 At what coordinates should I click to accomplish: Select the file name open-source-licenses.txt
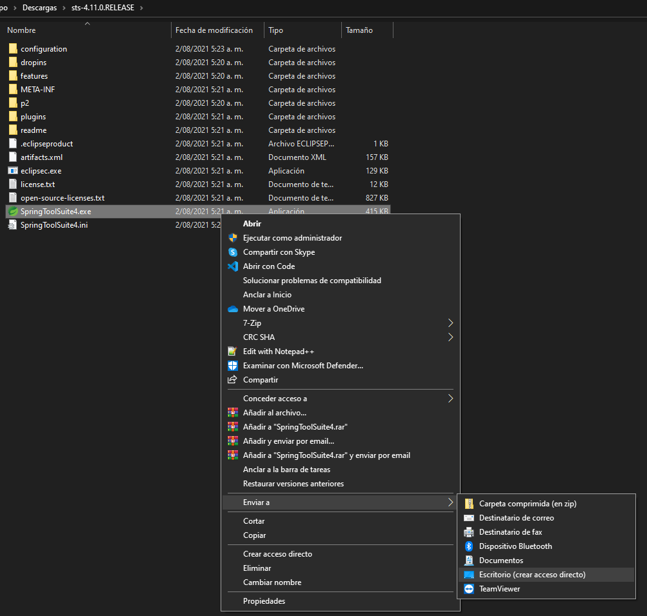click(x=63, y=198)
